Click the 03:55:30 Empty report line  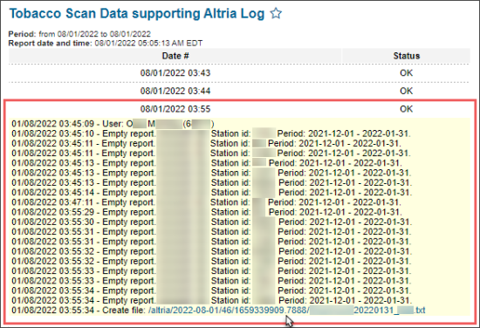tap(212, 222)
